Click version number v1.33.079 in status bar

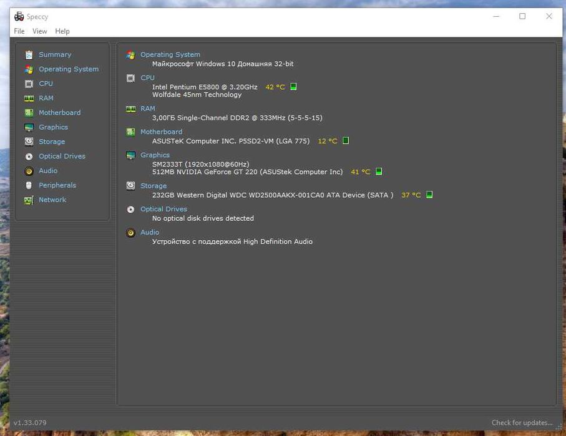[x=30, y=423]
